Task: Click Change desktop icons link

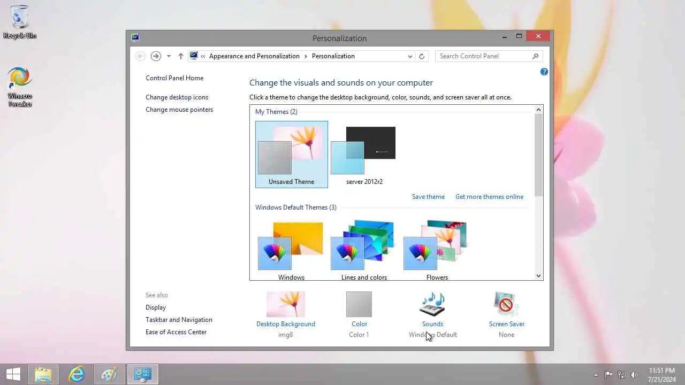Action: point(177,97)
